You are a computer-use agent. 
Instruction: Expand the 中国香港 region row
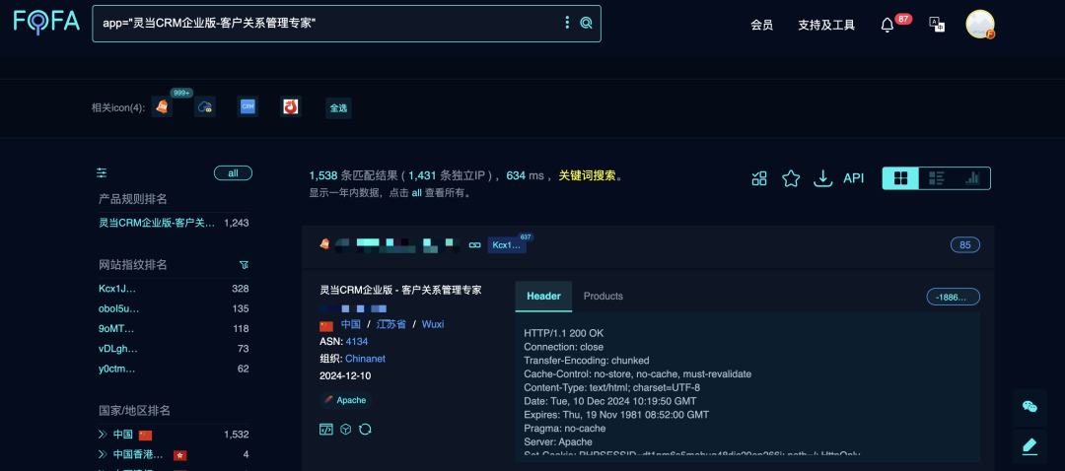pyautogui.click(x=103, y=454)
